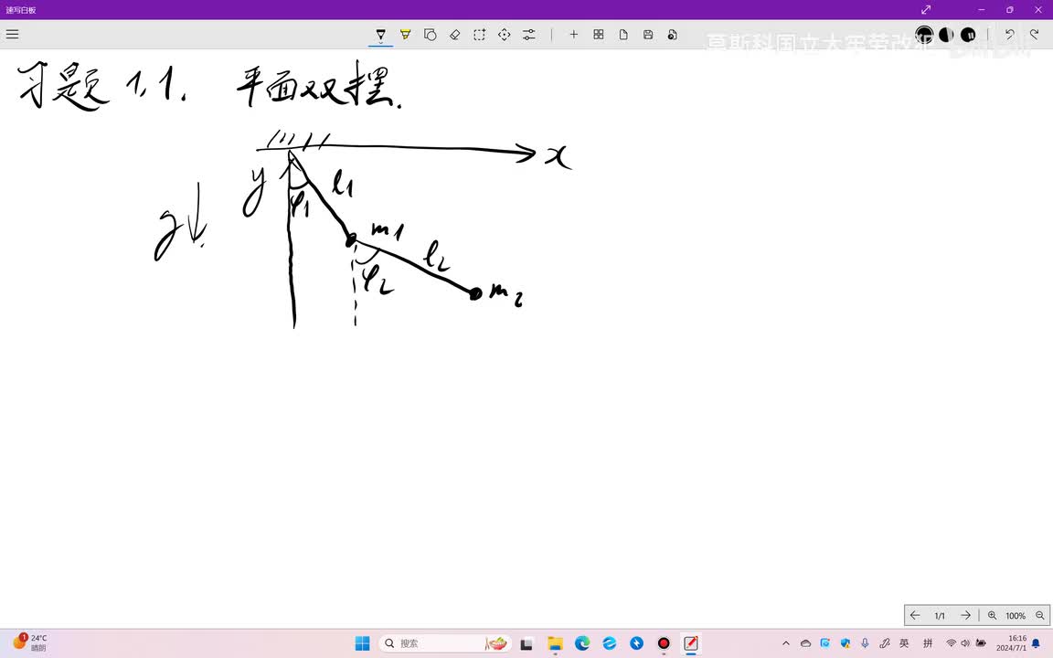This screenshot has height=658, width=1053.
Task: Open the notifications bell icon
Action: [x=1036, y=643]
